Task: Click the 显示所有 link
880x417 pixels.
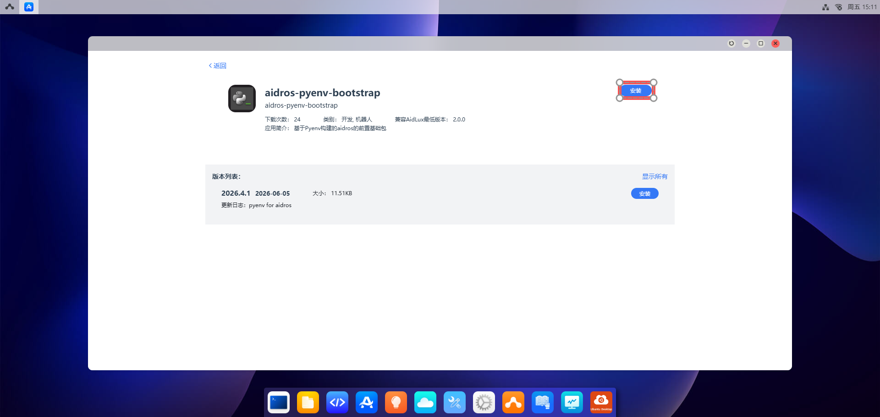Action: click(654, 176)
